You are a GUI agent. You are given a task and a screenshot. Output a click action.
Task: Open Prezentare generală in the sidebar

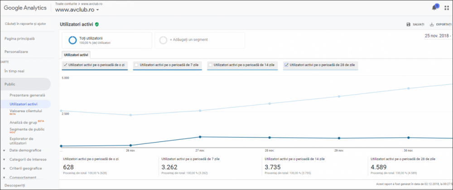[27, 95]
